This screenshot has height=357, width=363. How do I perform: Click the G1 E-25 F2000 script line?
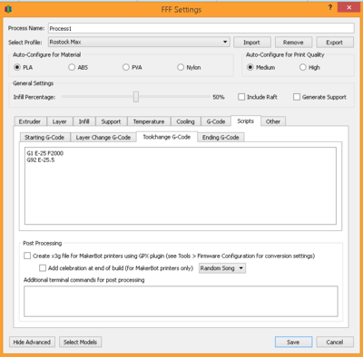coord(45,153)
